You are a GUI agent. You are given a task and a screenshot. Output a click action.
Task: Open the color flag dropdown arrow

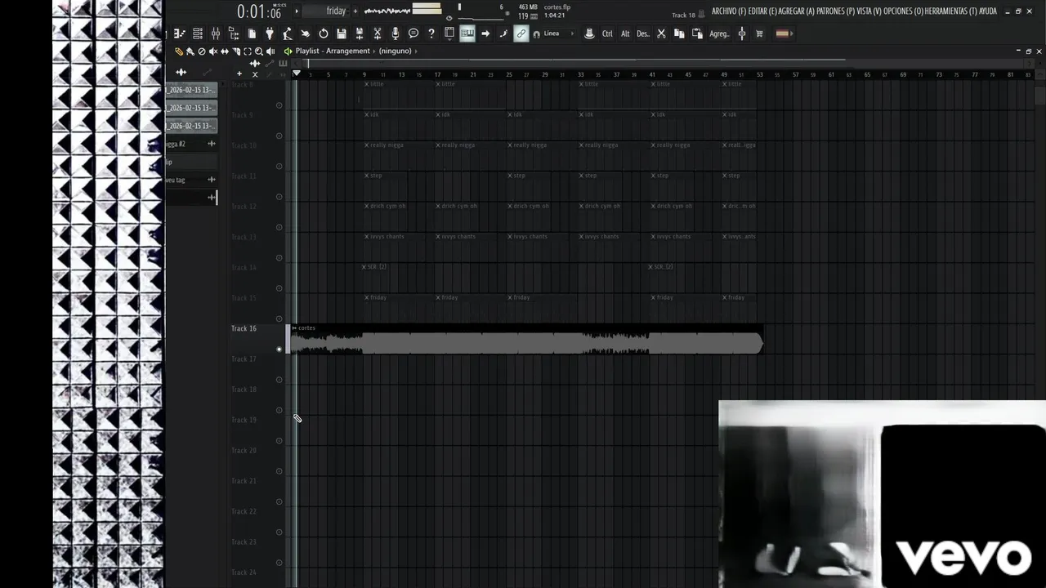coord(791,33)
